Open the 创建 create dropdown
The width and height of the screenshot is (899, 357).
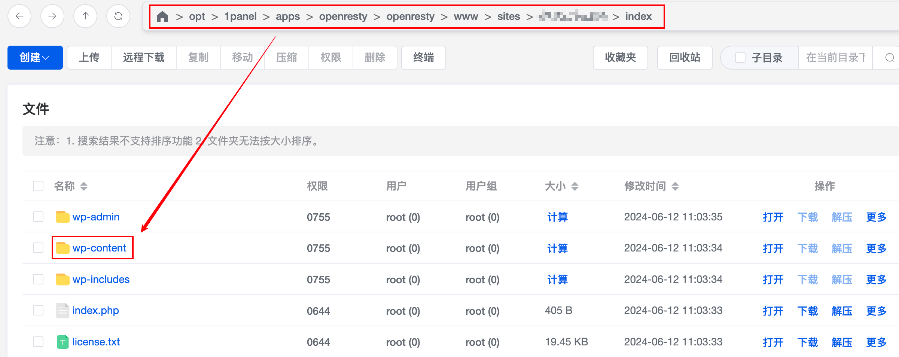coord(35,58)
